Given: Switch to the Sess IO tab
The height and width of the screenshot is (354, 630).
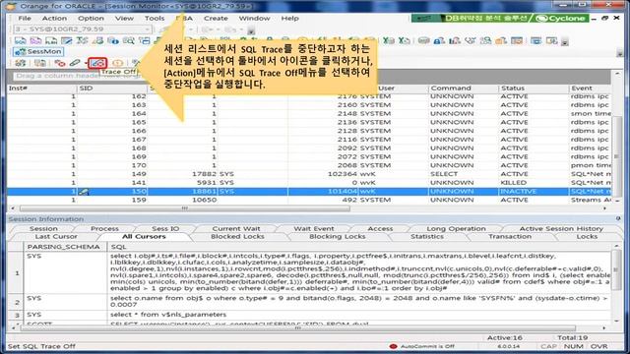Looking at the screenshot, I should [x=165, y=228].
